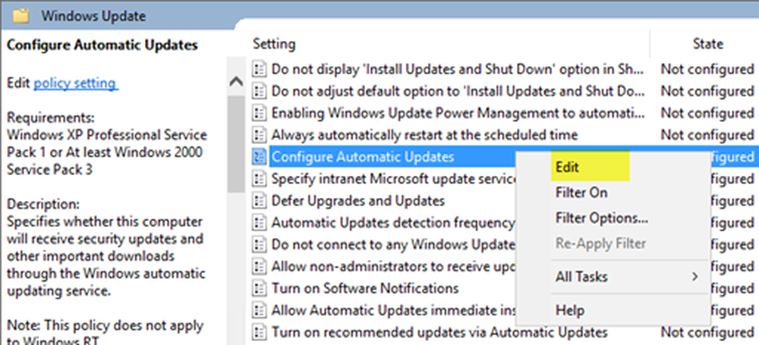Select Filter On in context menu

(x=581, y=193)
